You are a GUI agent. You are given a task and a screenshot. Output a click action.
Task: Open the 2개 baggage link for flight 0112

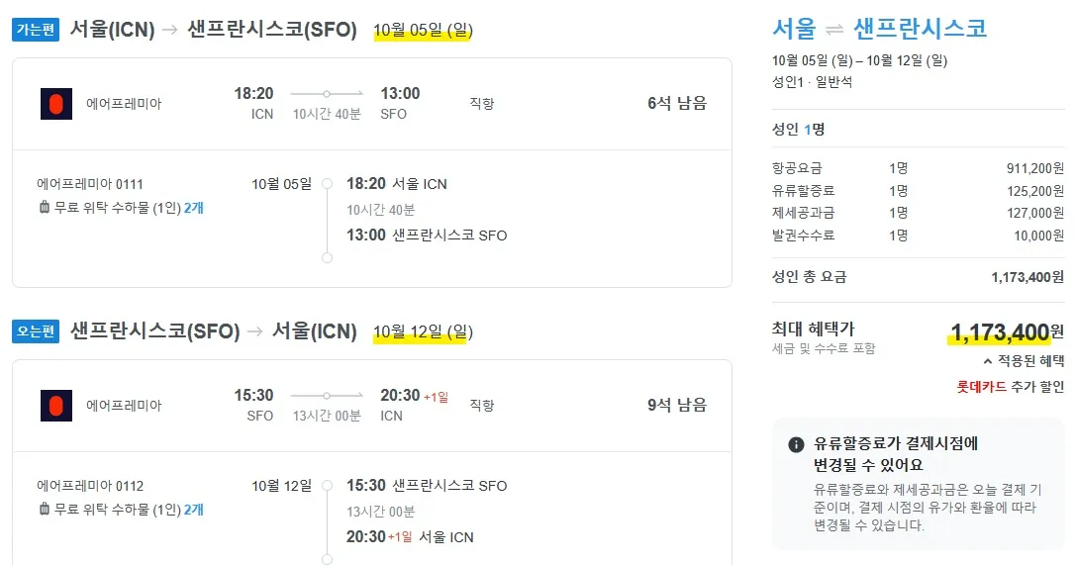tap(194, 510)
